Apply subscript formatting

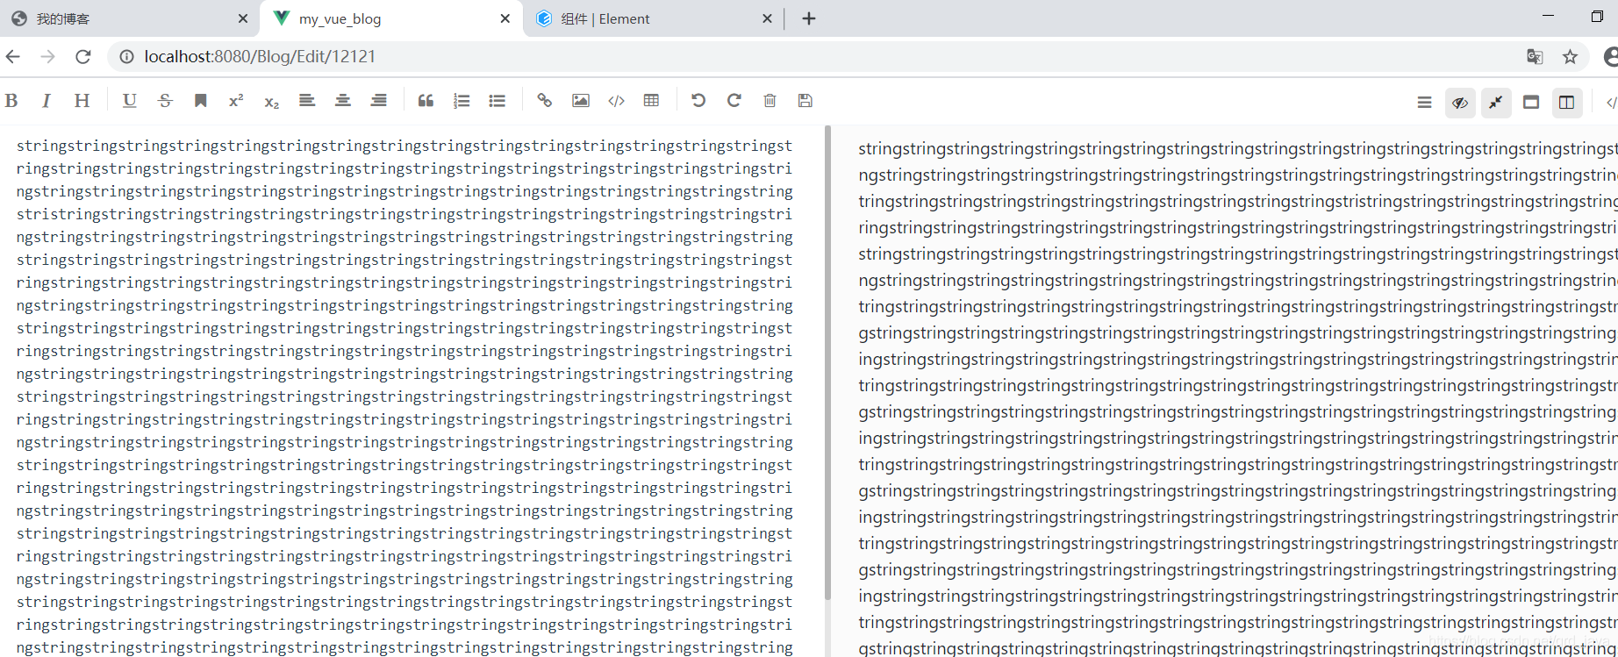point(271,102)
